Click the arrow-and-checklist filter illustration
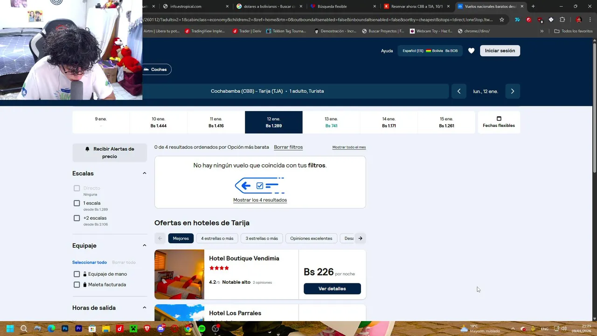The height and width of the screenshot is (336, 597). coord(260,186)
